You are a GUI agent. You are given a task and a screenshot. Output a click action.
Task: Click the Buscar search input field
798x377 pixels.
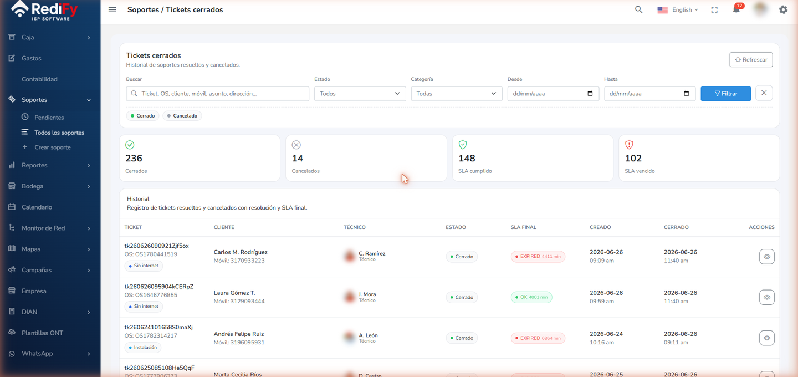point(217,94)
